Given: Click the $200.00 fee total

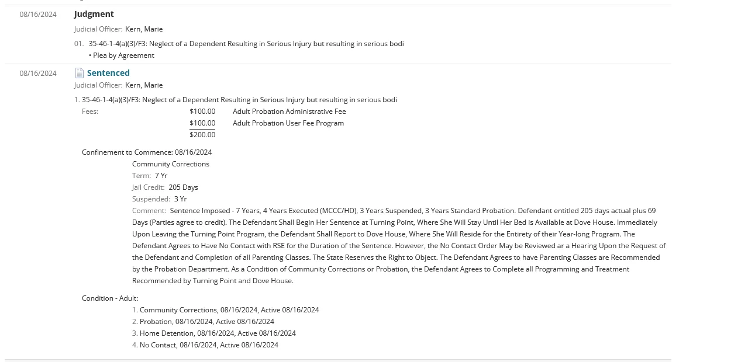Looking at the screenshot, I should point(202,135).
